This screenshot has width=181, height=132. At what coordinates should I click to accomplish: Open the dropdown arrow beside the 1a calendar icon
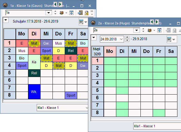pyautogui.click(x=86, y=22)
